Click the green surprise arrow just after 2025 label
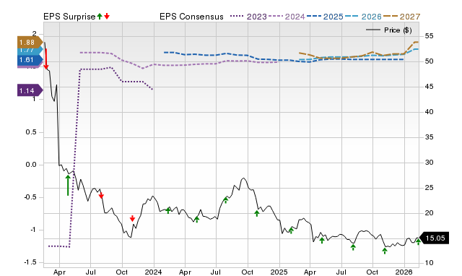462x276 pixels. [x=291, y=230]
